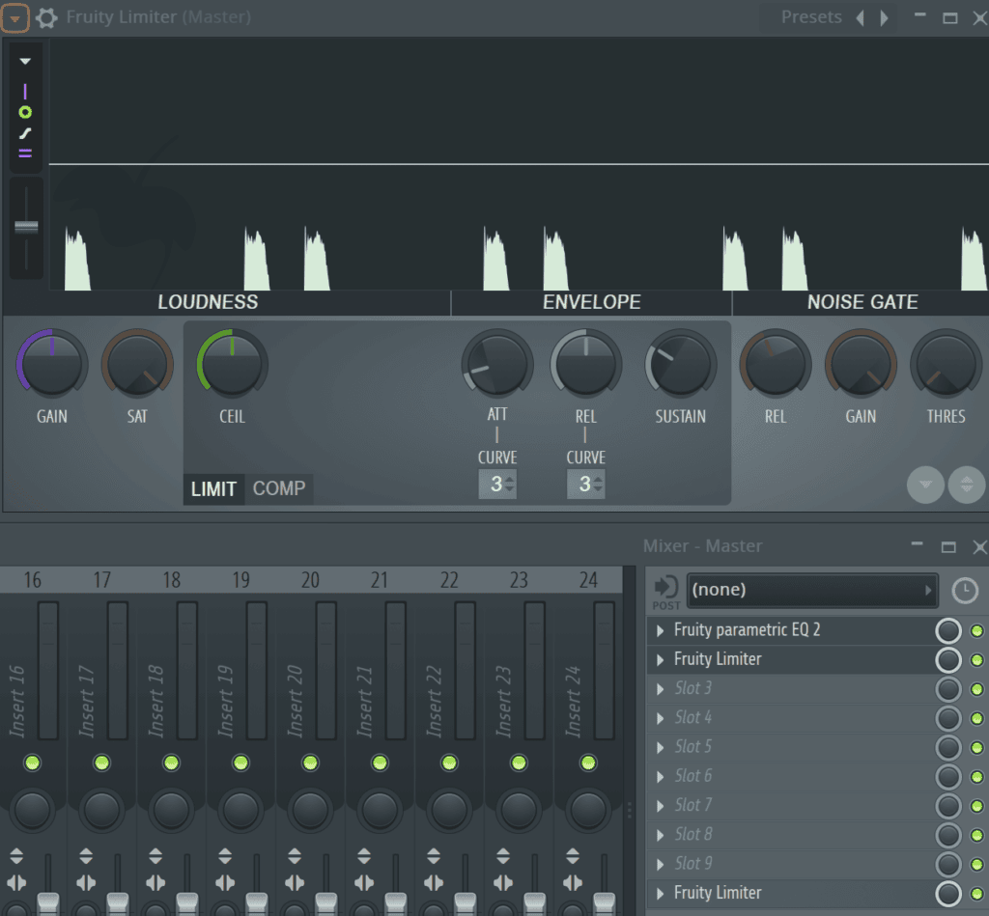Disable Fruity parametric EQ 2 green LED
This screenshot has width=989, height=916.
976,631
